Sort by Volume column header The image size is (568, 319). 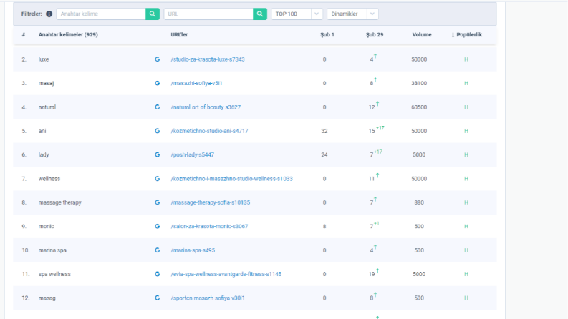pyautogui.click(x=422, y=35)
